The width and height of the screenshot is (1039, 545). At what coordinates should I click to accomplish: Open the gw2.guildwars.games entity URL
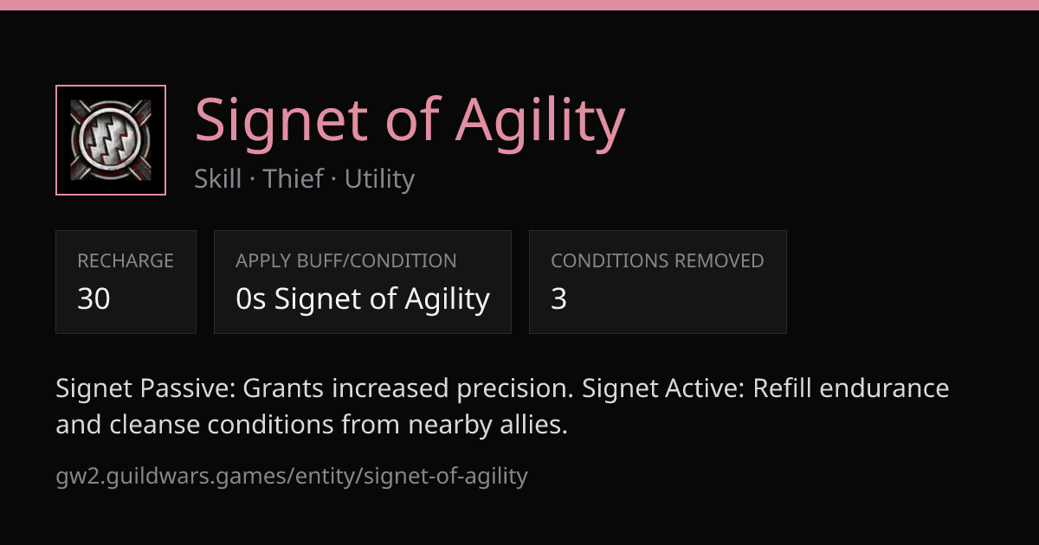[x=292, y=476]
